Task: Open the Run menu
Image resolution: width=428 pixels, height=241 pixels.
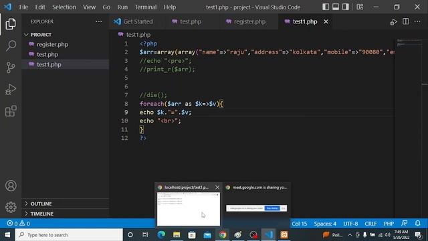Action: point(122,7)
